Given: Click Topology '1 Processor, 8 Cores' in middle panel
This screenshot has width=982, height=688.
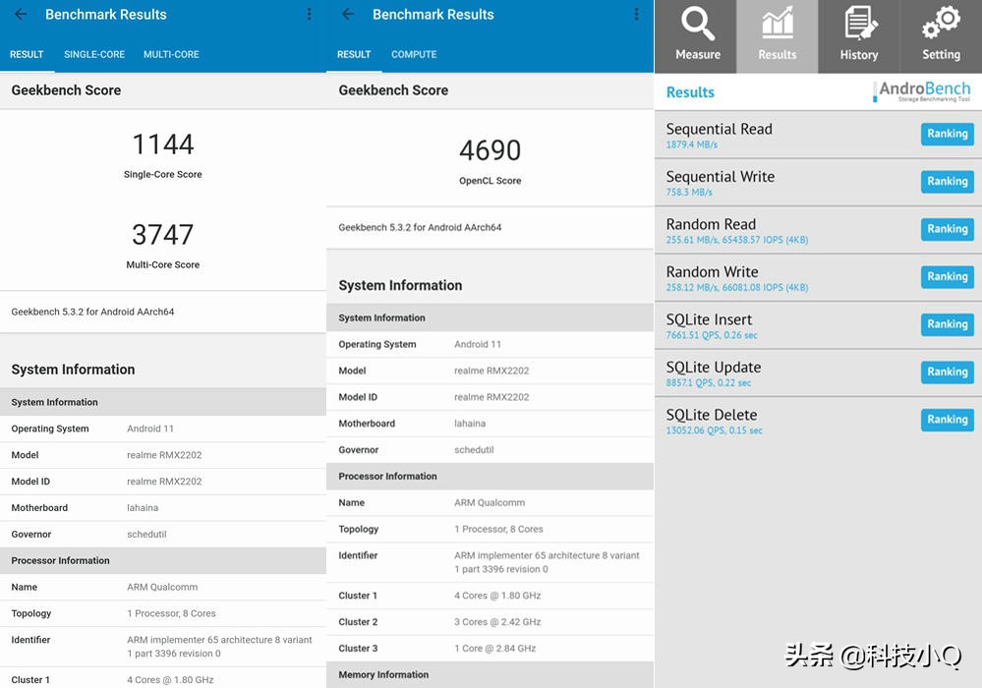Looking at the screenshot, I should 498,529.
